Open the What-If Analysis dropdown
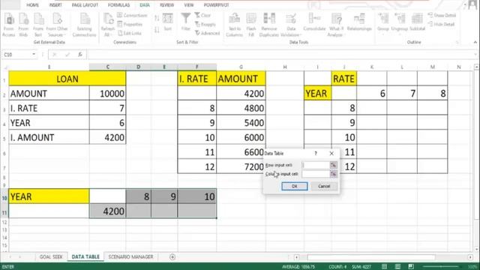Screen dimensions: 480x270 pyautogui.click(x=336, y=25)
